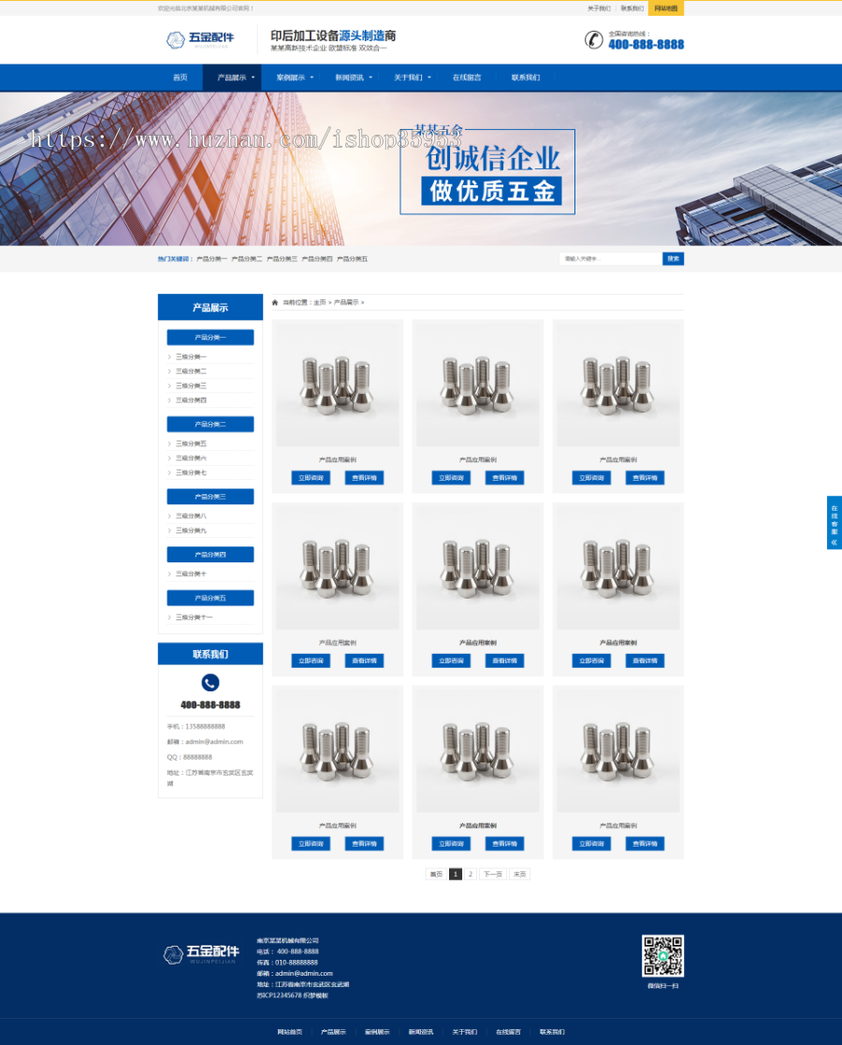Go to page 2 in pagination
The image size is (842, 1045).
(x=471, y=874)
